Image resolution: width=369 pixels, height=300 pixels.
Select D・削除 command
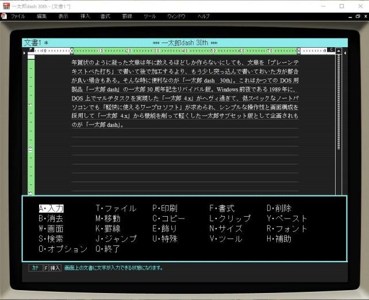click(279, 208)
